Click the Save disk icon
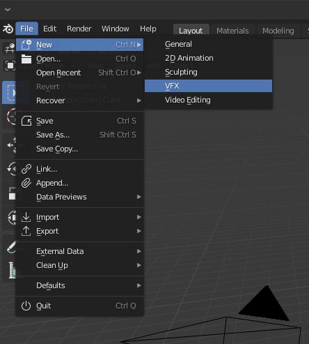 [x=26, y=121]
